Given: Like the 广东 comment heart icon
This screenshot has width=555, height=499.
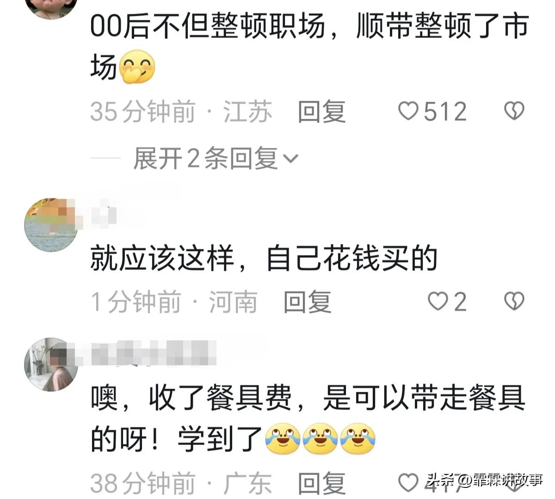Looking at the screenshot, I should (x=408, y=483).
